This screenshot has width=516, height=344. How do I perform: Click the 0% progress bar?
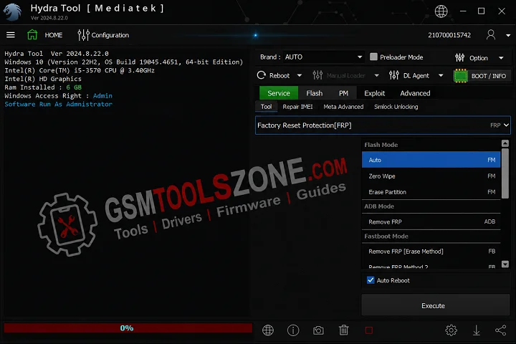(128, 328)
